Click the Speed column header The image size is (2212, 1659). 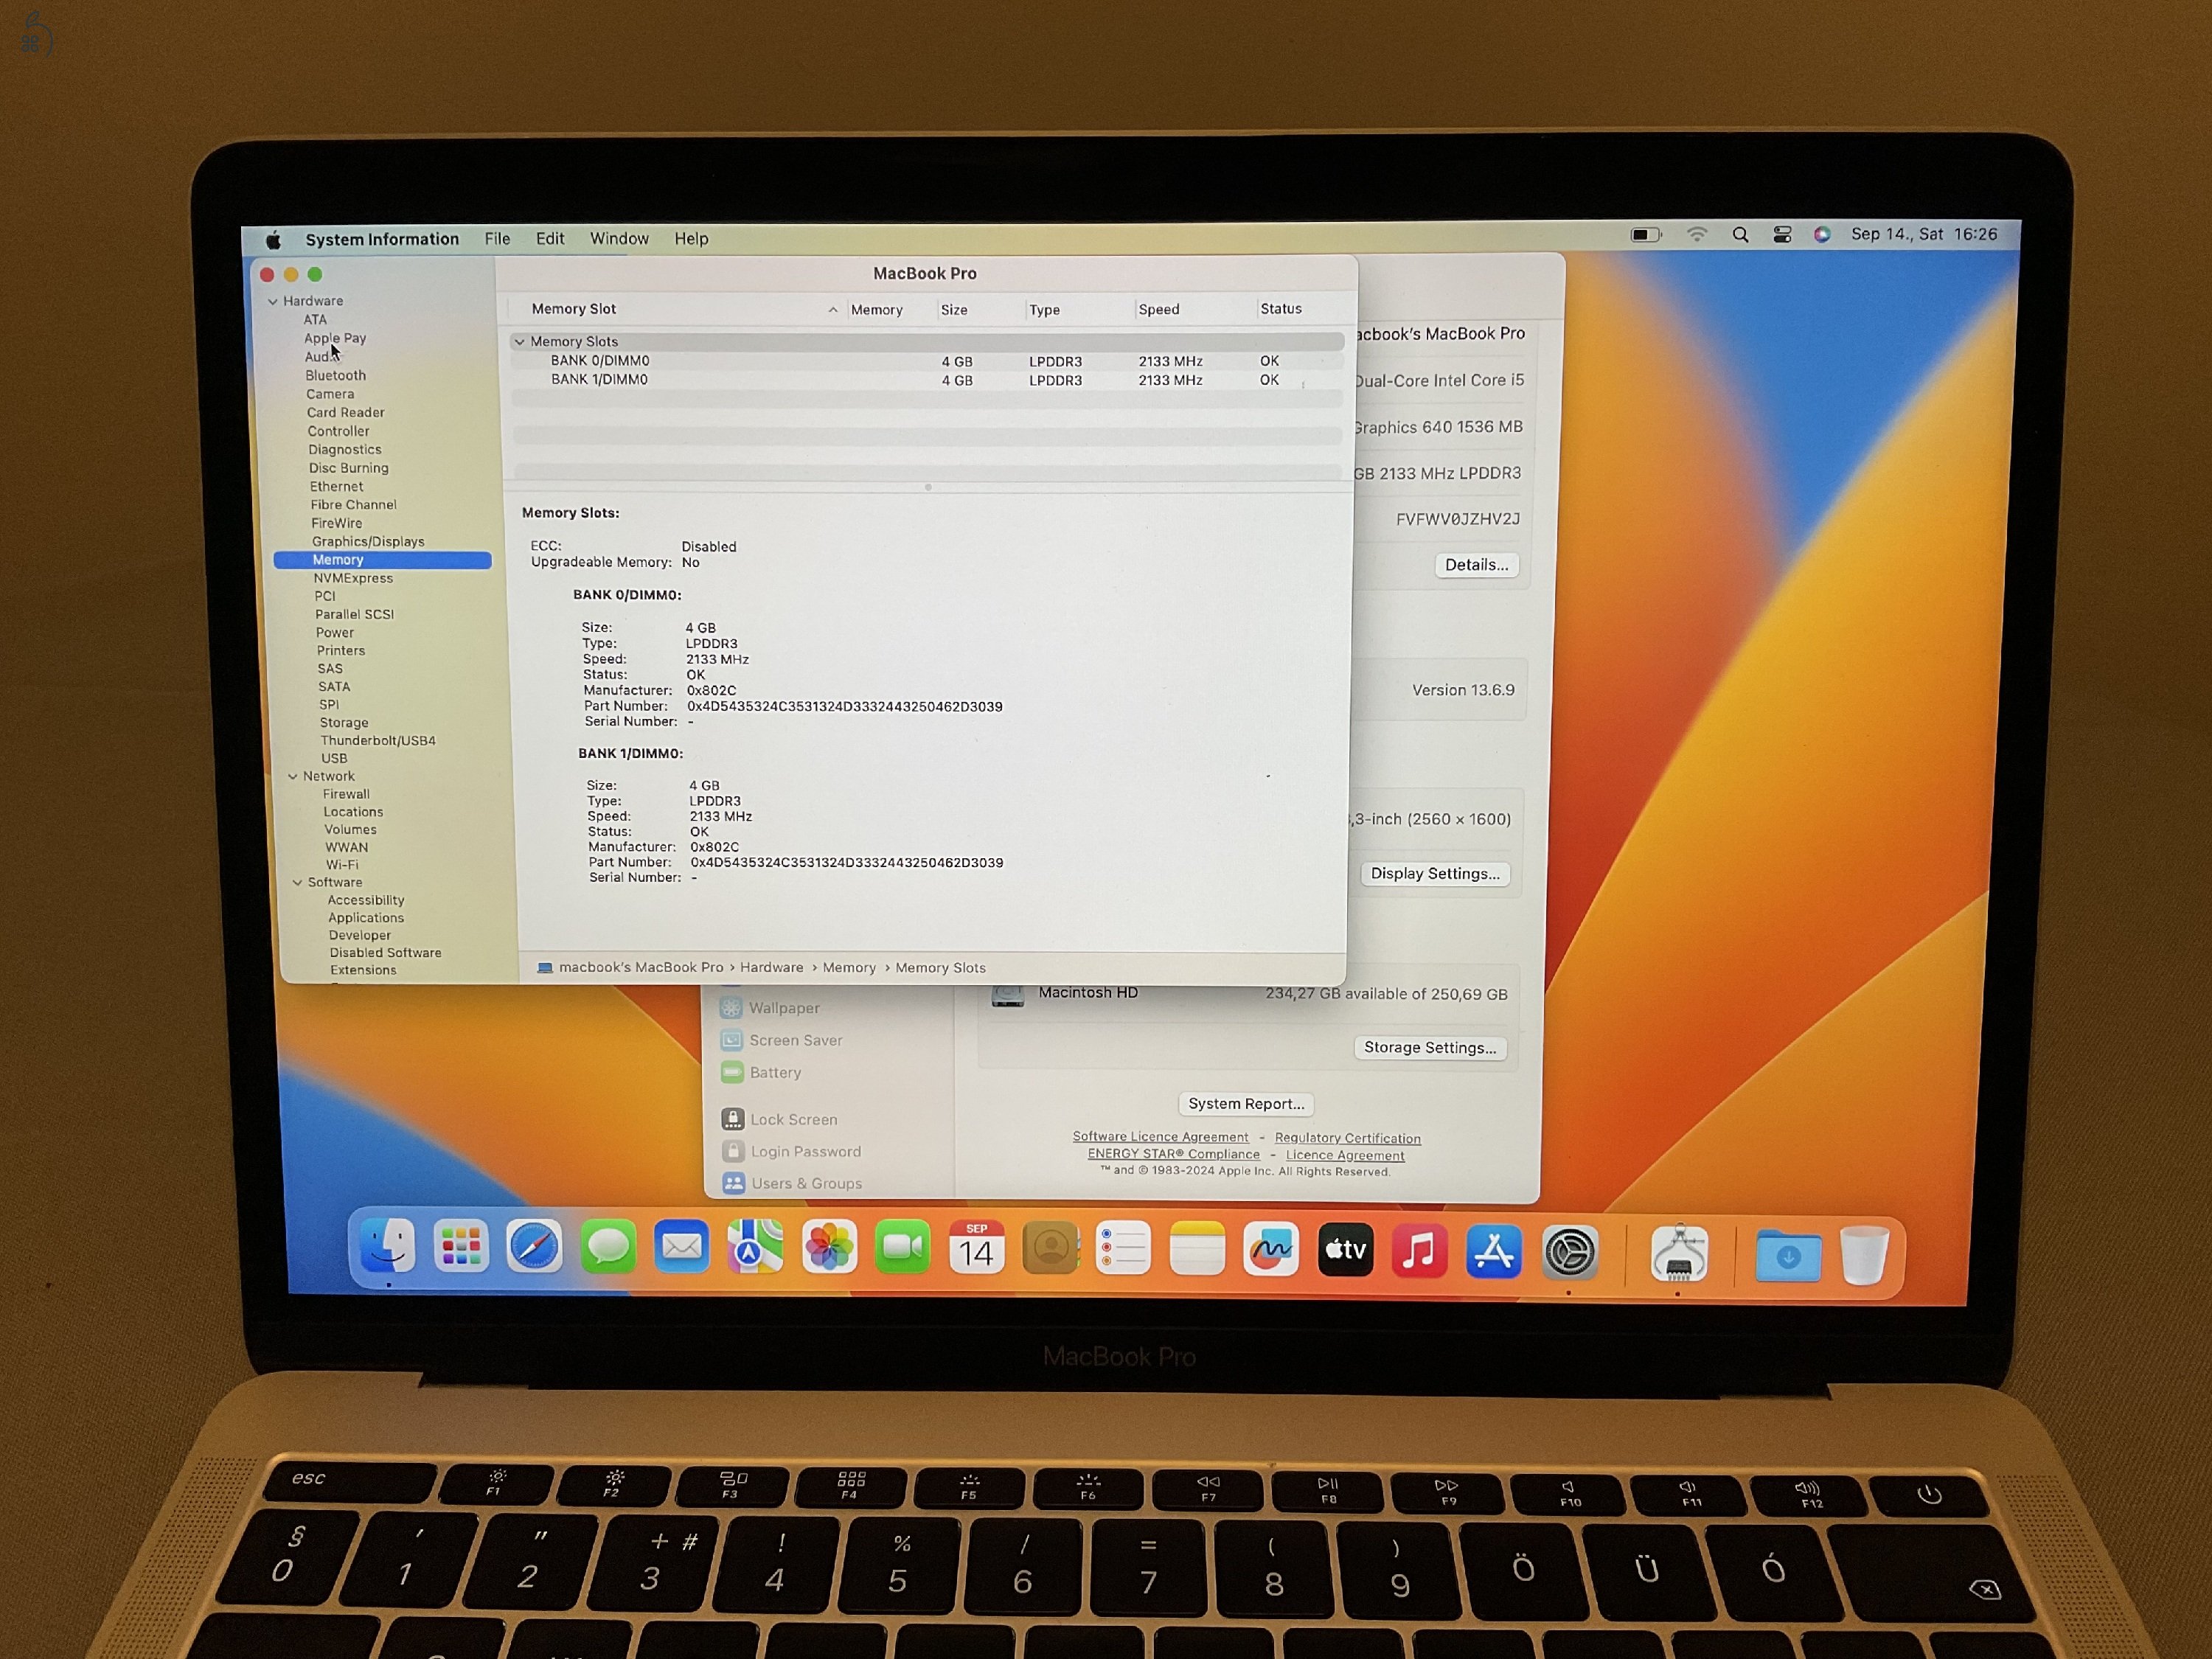[x=1159, y=310]
